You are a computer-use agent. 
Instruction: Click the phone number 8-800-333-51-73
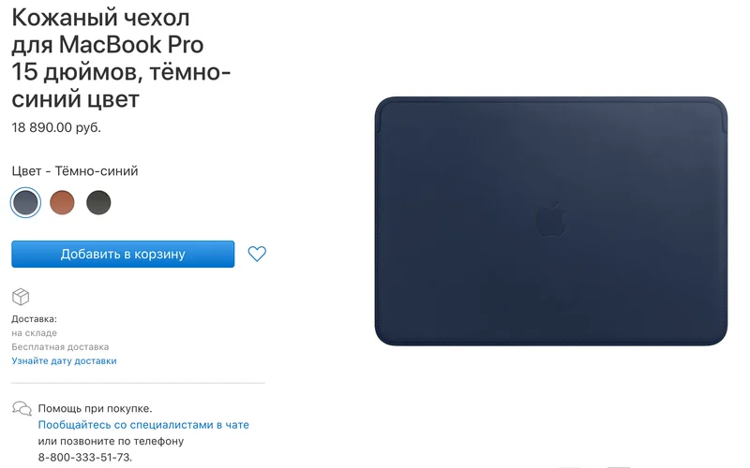(85, 457)
